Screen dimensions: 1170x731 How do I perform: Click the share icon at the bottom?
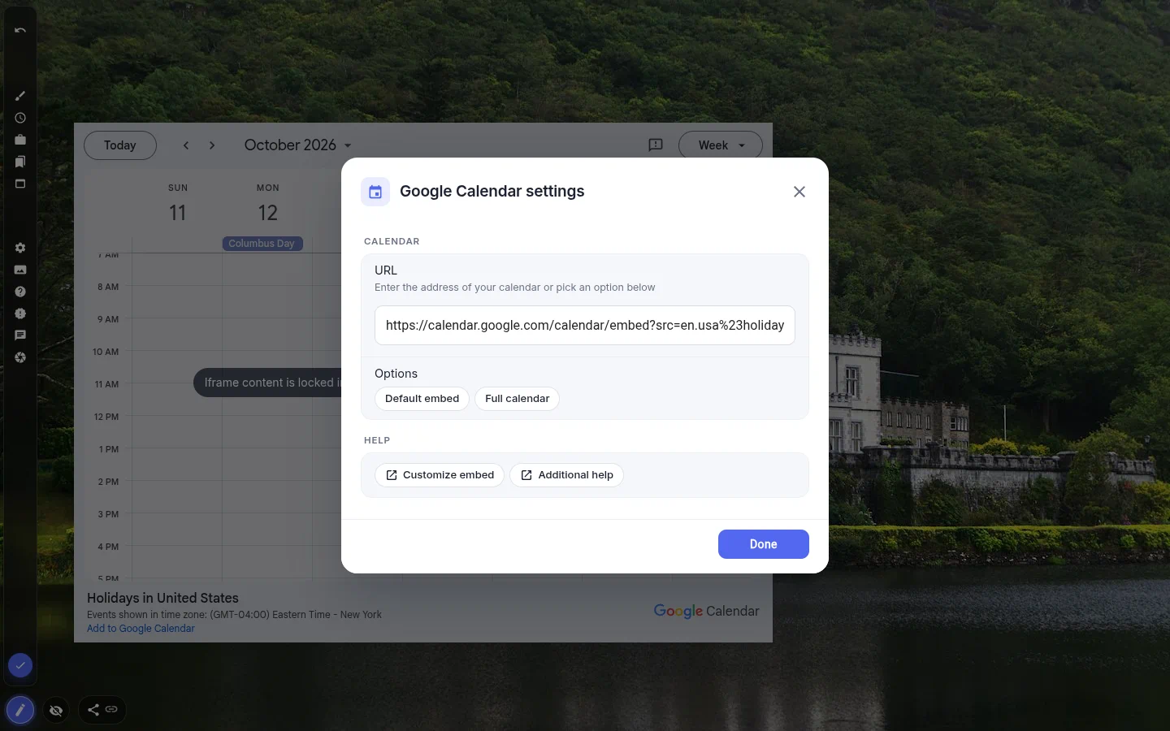click(x=93, y=710)
